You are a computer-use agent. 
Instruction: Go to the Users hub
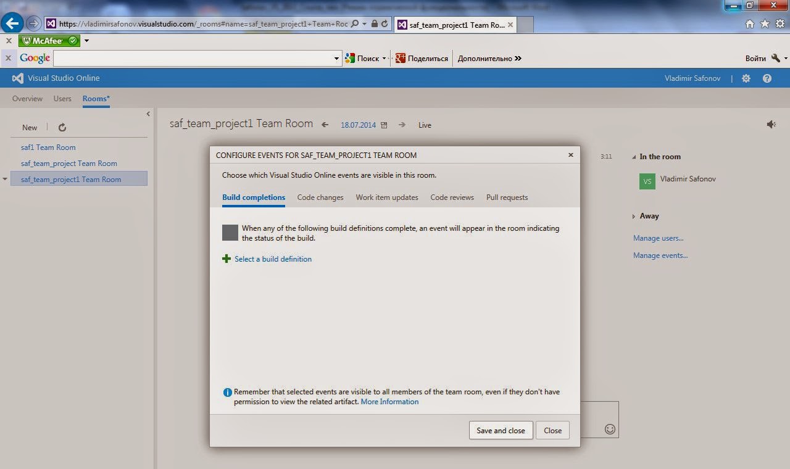pos(62,99)
